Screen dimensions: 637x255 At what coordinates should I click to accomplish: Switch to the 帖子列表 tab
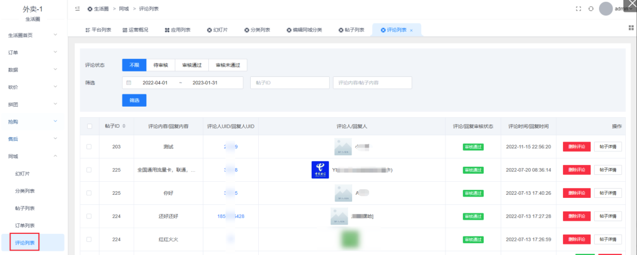(351, 30)
